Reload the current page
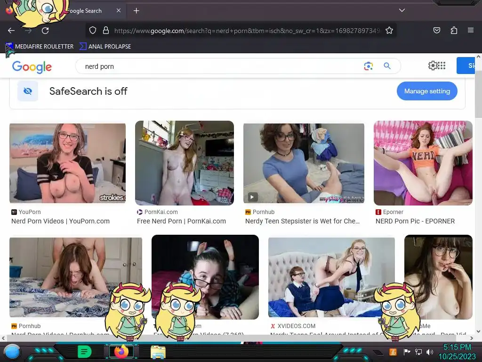 (x=45, y=31)
